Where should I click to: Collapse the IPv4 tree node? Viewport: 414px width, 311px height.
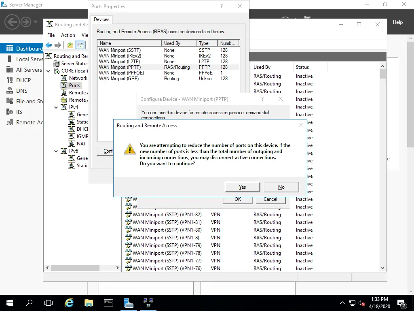click(56, 107)
